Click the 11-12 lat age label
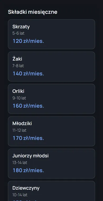This screenshot has height=201, width=103. pyautogui.click(x=19, y=130)
